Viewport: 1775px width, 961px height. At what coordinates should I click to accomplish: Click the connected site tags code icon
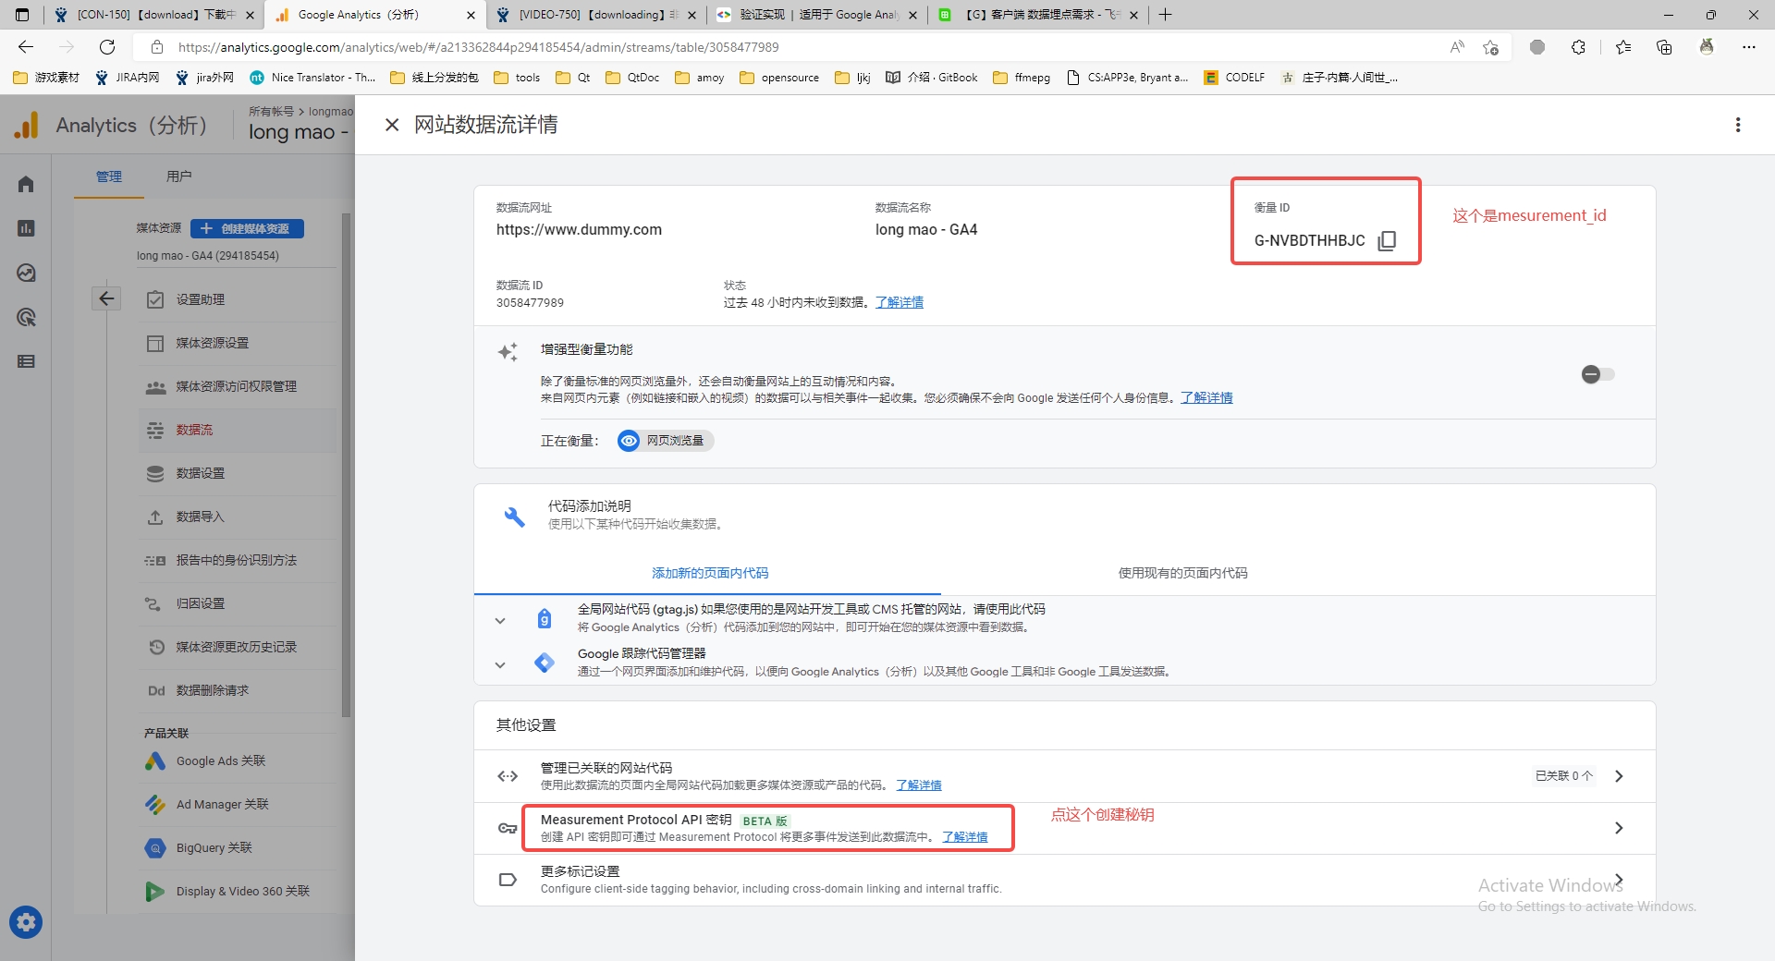tap(508, 776)
